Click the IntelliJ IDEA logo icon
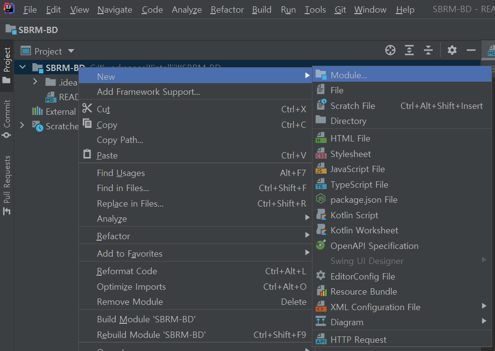 pyautogui.click(x=9, y=9)
